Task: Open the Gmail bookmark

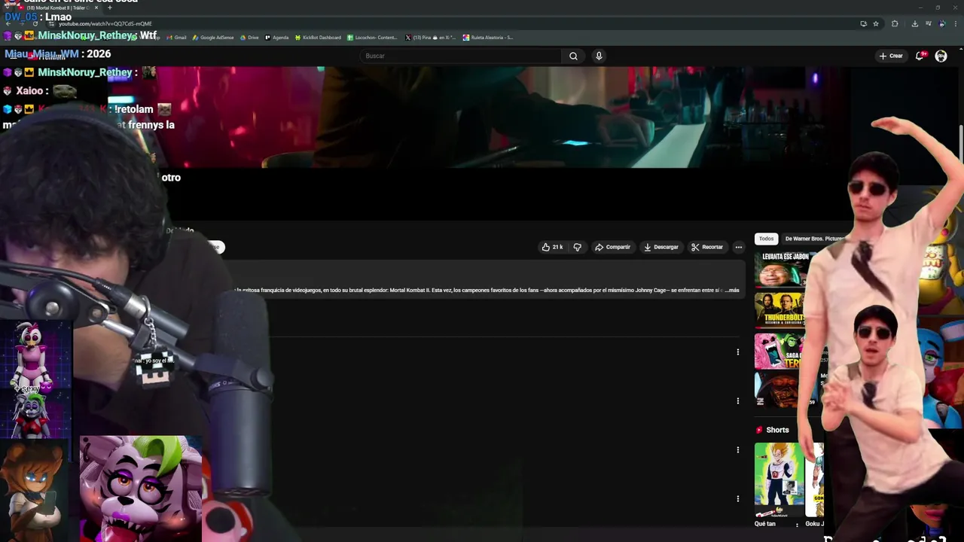Action: (177, 38)
